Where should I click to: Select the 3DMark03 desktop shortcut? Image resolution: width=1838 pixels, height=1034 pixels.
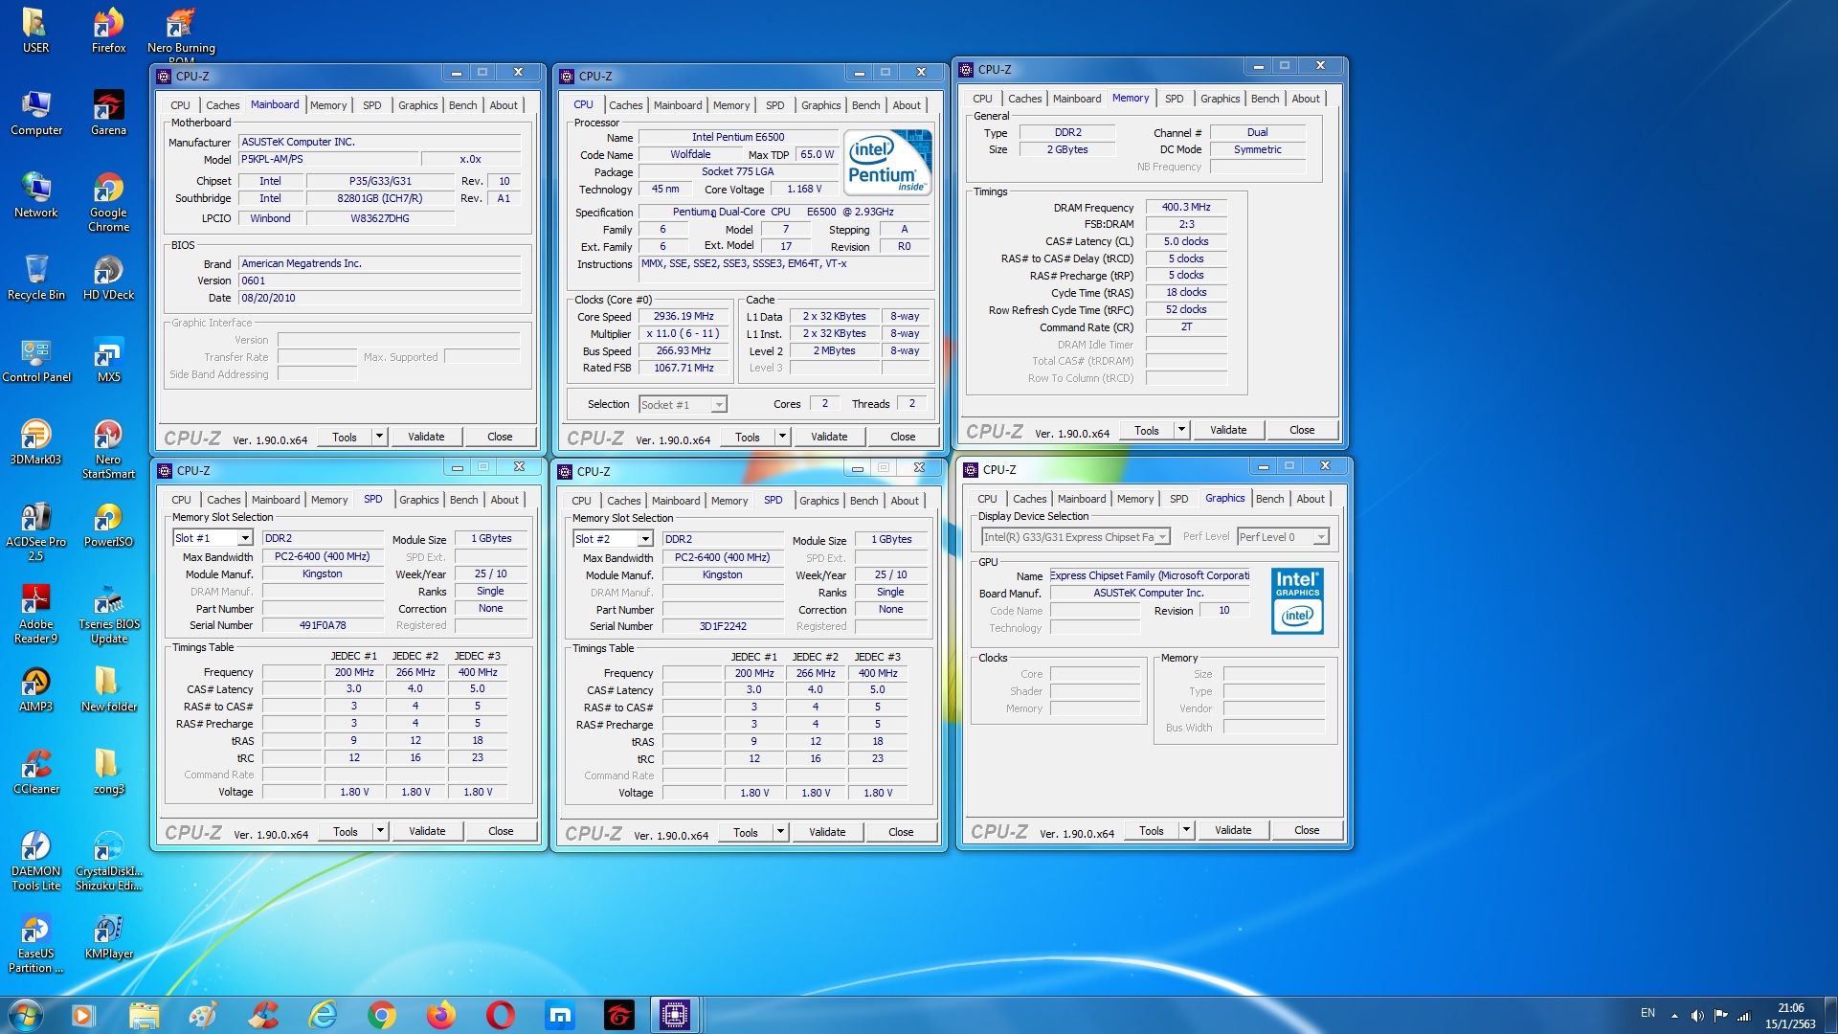pos(35,442)
